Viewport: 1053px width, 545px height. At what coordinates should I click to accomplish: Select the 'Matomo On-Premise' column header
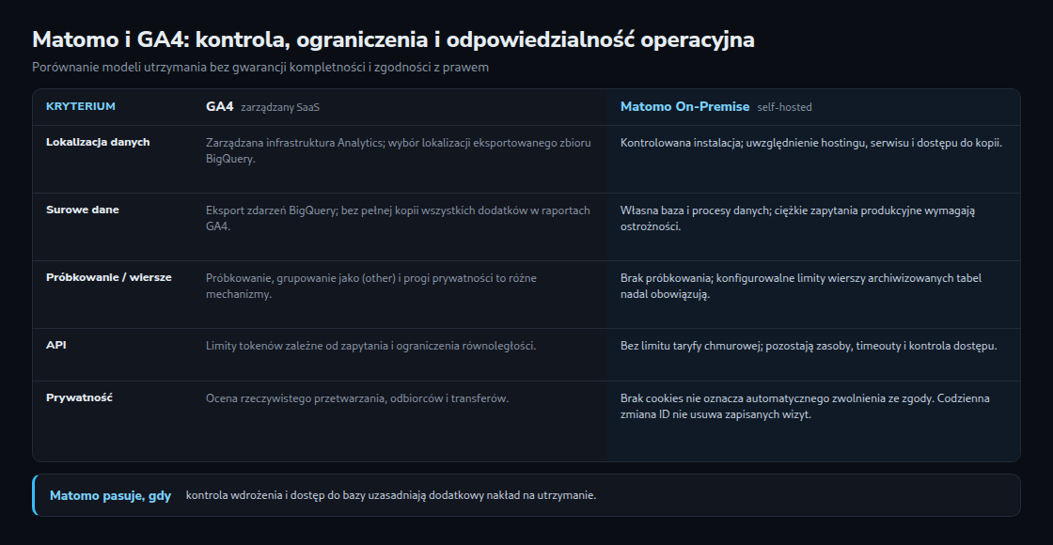tap(685, 107)
